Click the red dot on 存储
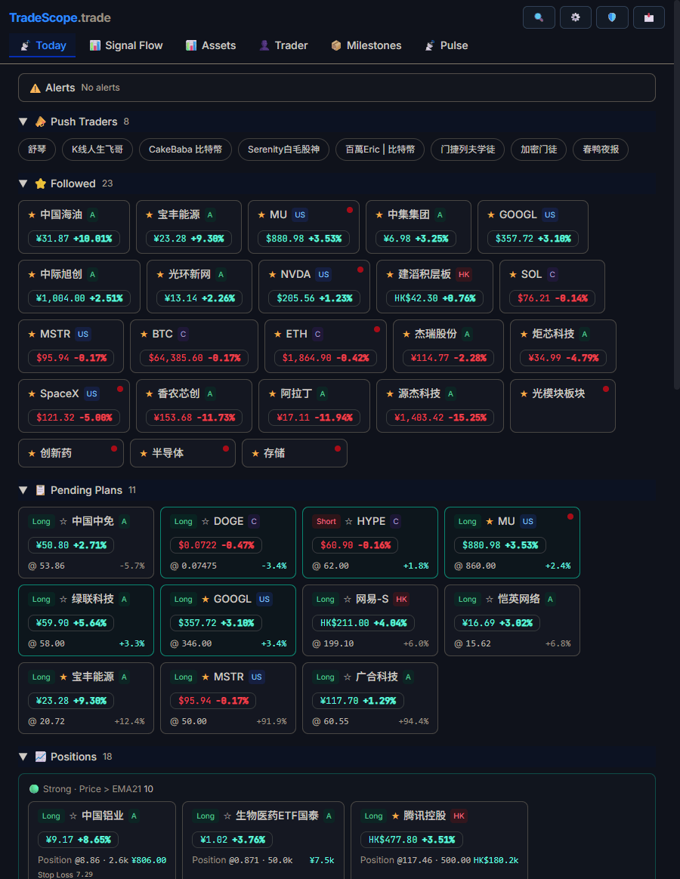This screenshot has width=680, height=879. coord(338,449)
